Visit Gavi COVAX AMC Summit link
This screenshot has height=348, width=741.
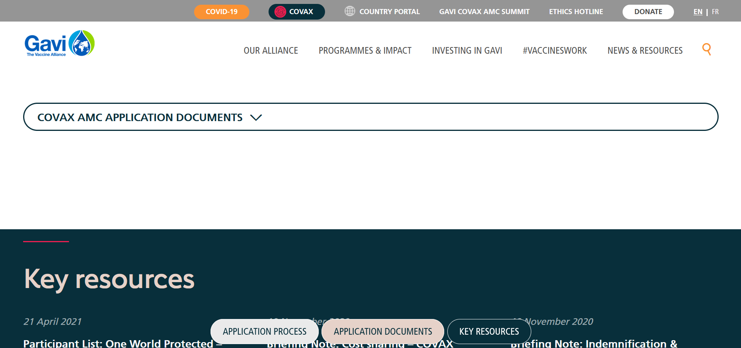tap(484, 12)
